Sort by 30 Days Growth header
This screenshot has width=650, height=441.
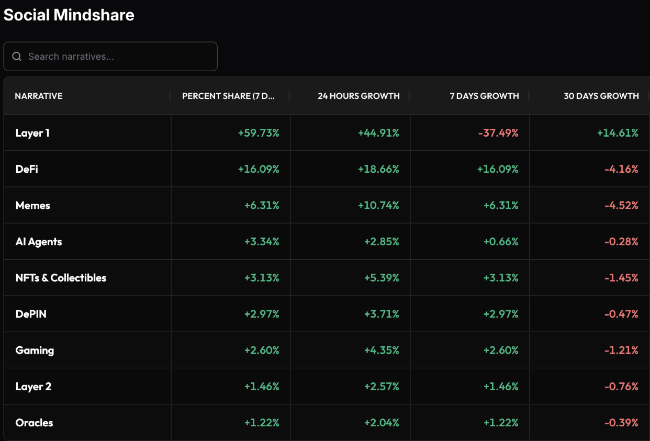coord(601,96)
